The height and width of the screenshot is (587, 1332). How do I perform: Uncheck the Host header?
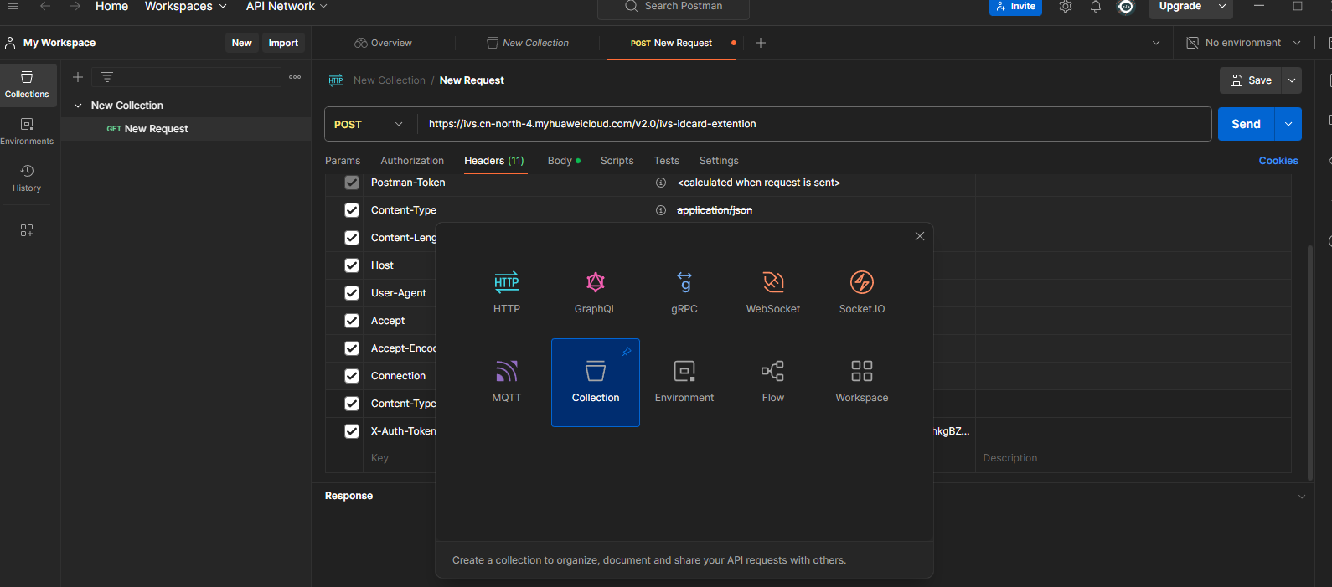pos(352,265)
